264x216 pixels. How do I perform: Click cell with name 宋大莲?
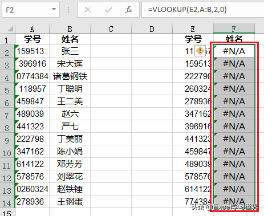click(70, 64)
